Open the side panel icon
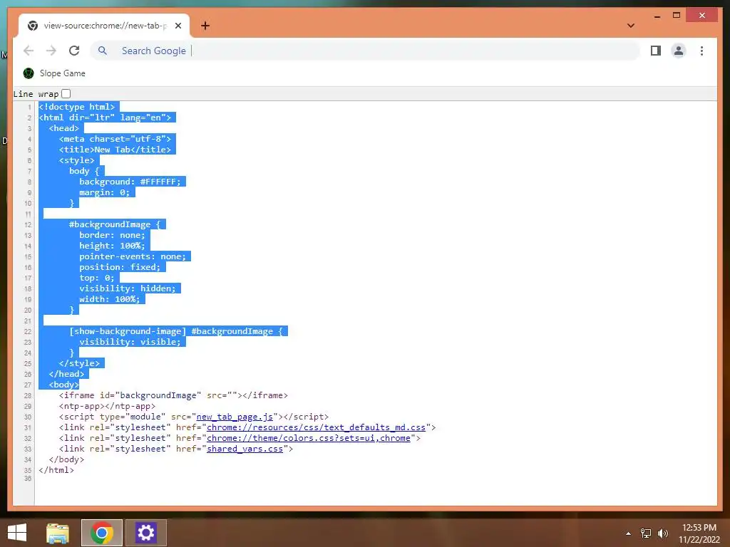The height and width of the screenshot is (547, 730). pyautogui.click(x=656, y=51)
